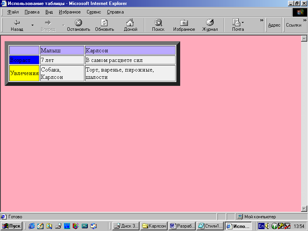Launch Internet Explorer from quick launch

[32, 226]
